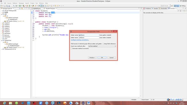Click Collapse All in Package Explorer

tap(20, 8)
